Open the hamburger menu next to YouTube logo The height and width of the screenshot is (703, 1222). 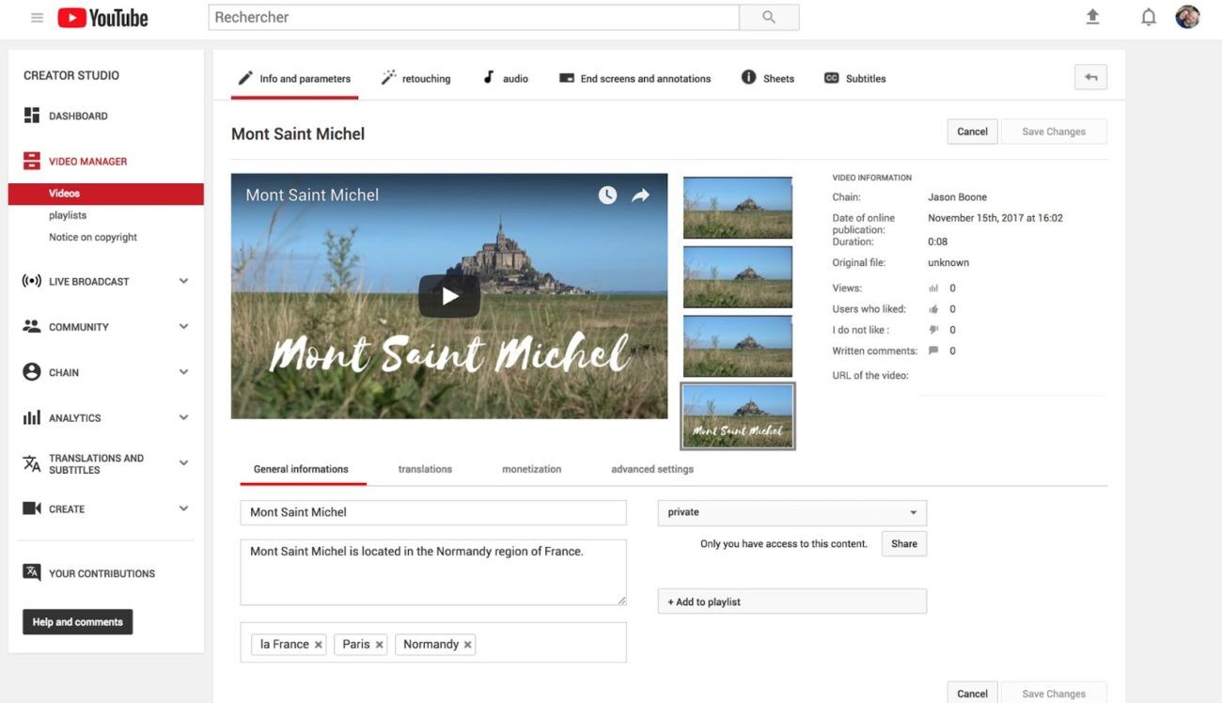[37, 16]
